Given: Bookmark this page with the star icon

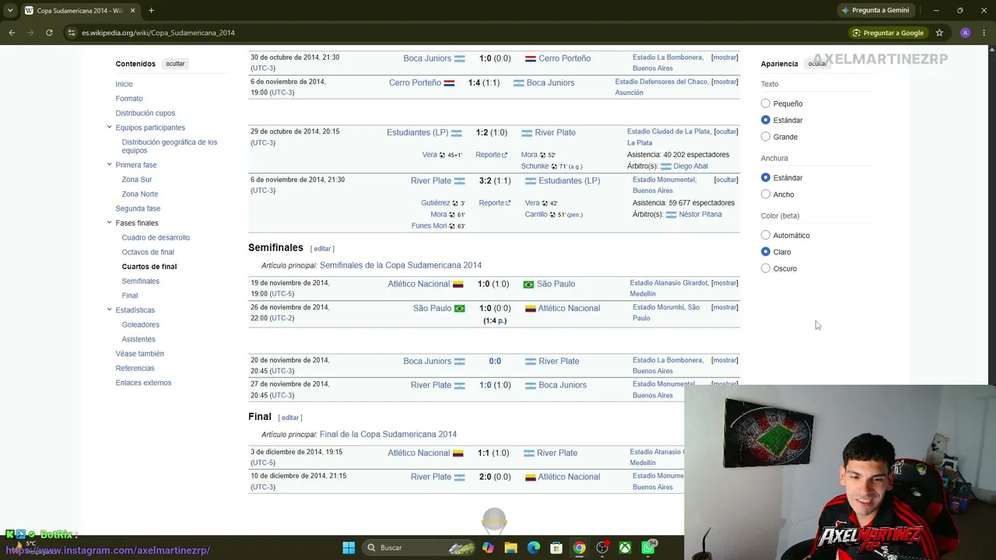Looking at the screenshot, I should tap(939, 33).
